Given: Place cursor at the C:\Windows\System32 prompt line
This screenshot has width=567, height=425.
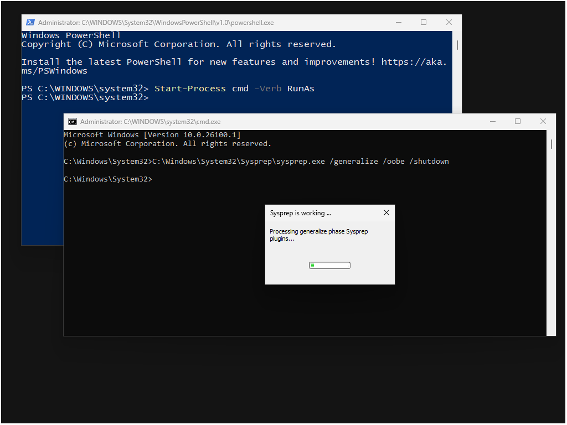Looking at the screenshot, I should pos(108,179).
